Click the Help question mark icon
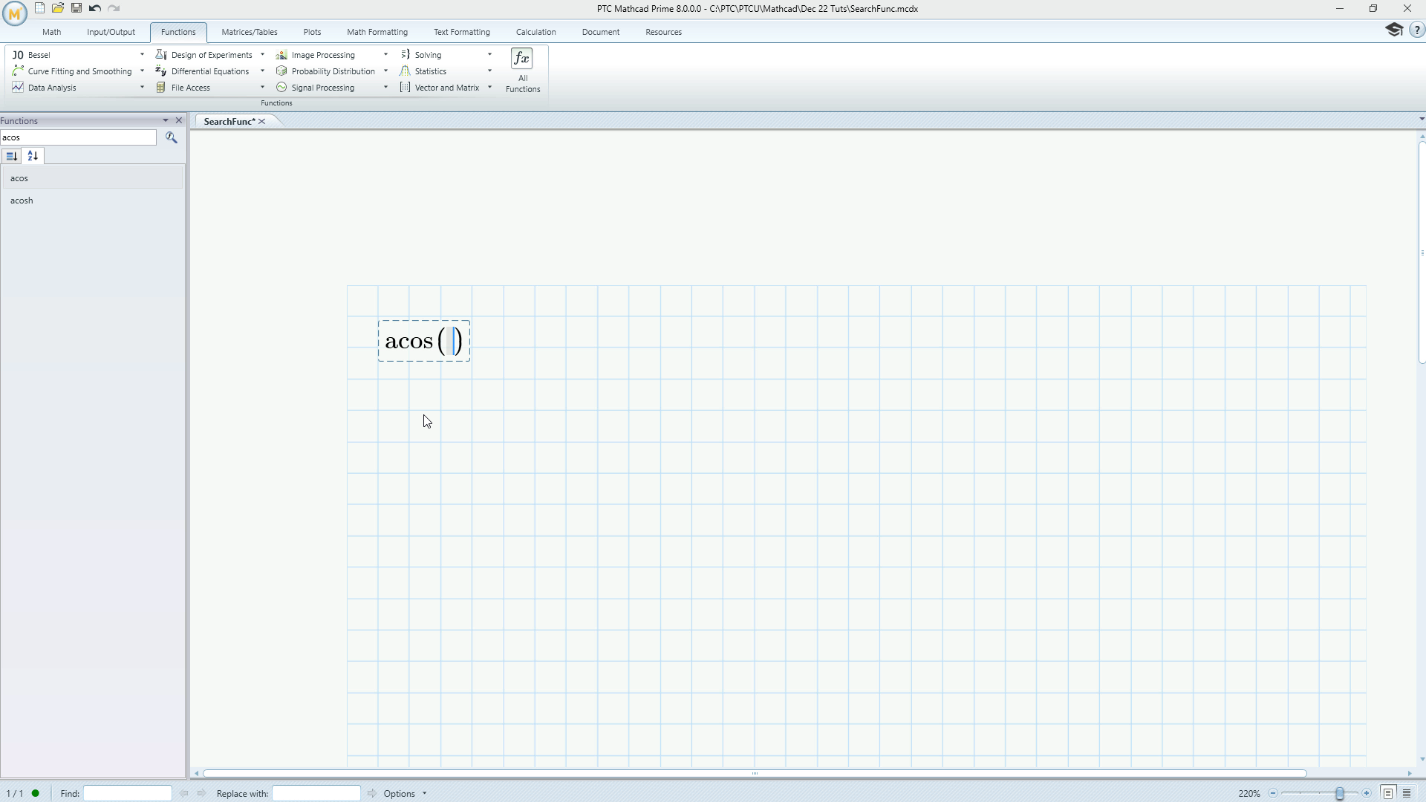Screen dimensions: 1426x802 pyautogui.click(x=1417, y=30)
